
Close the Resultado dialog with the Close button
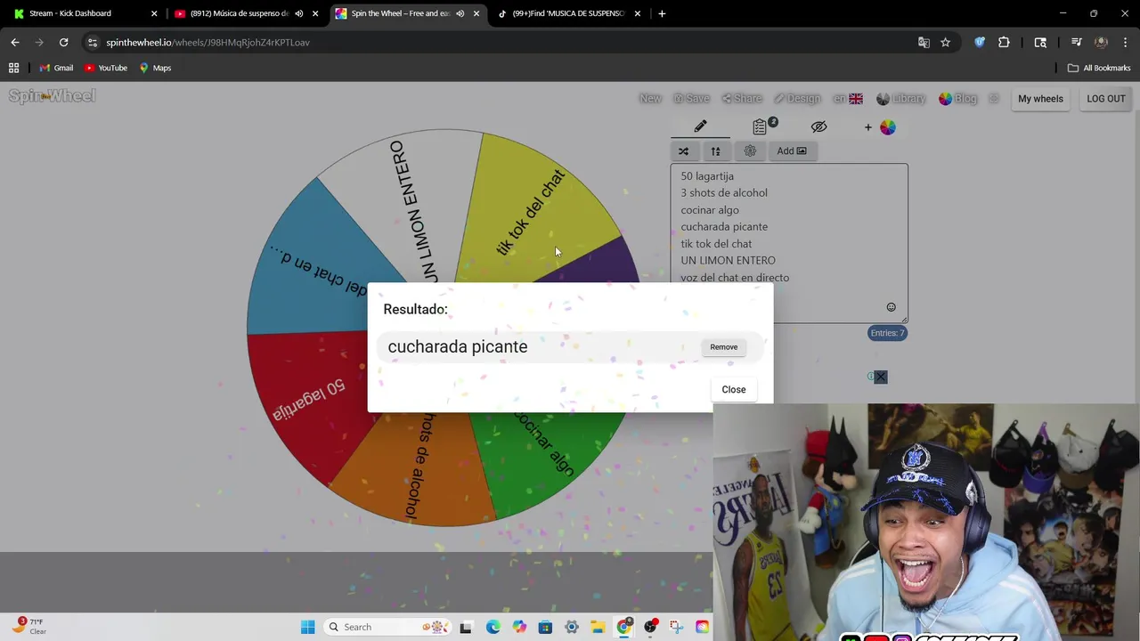pyautogui.click(x=734, y=389)
